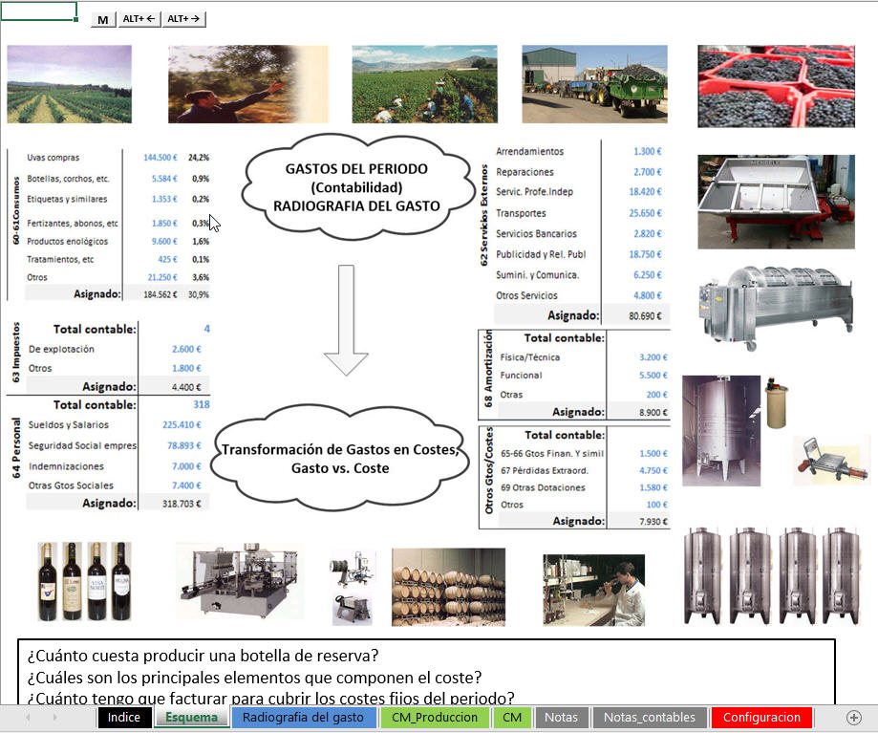The width and height of the screenshot is (878, 733).
Task: Click the Uvas compras amount cell
Action: coord(160,158)
